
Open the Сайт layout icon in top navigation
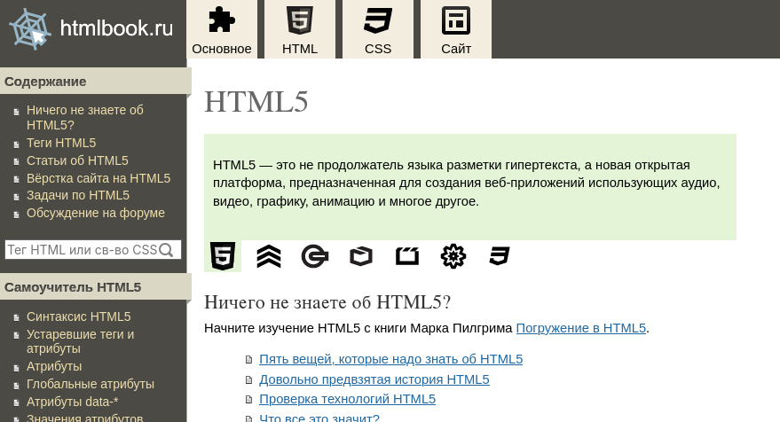click(455, 20)
